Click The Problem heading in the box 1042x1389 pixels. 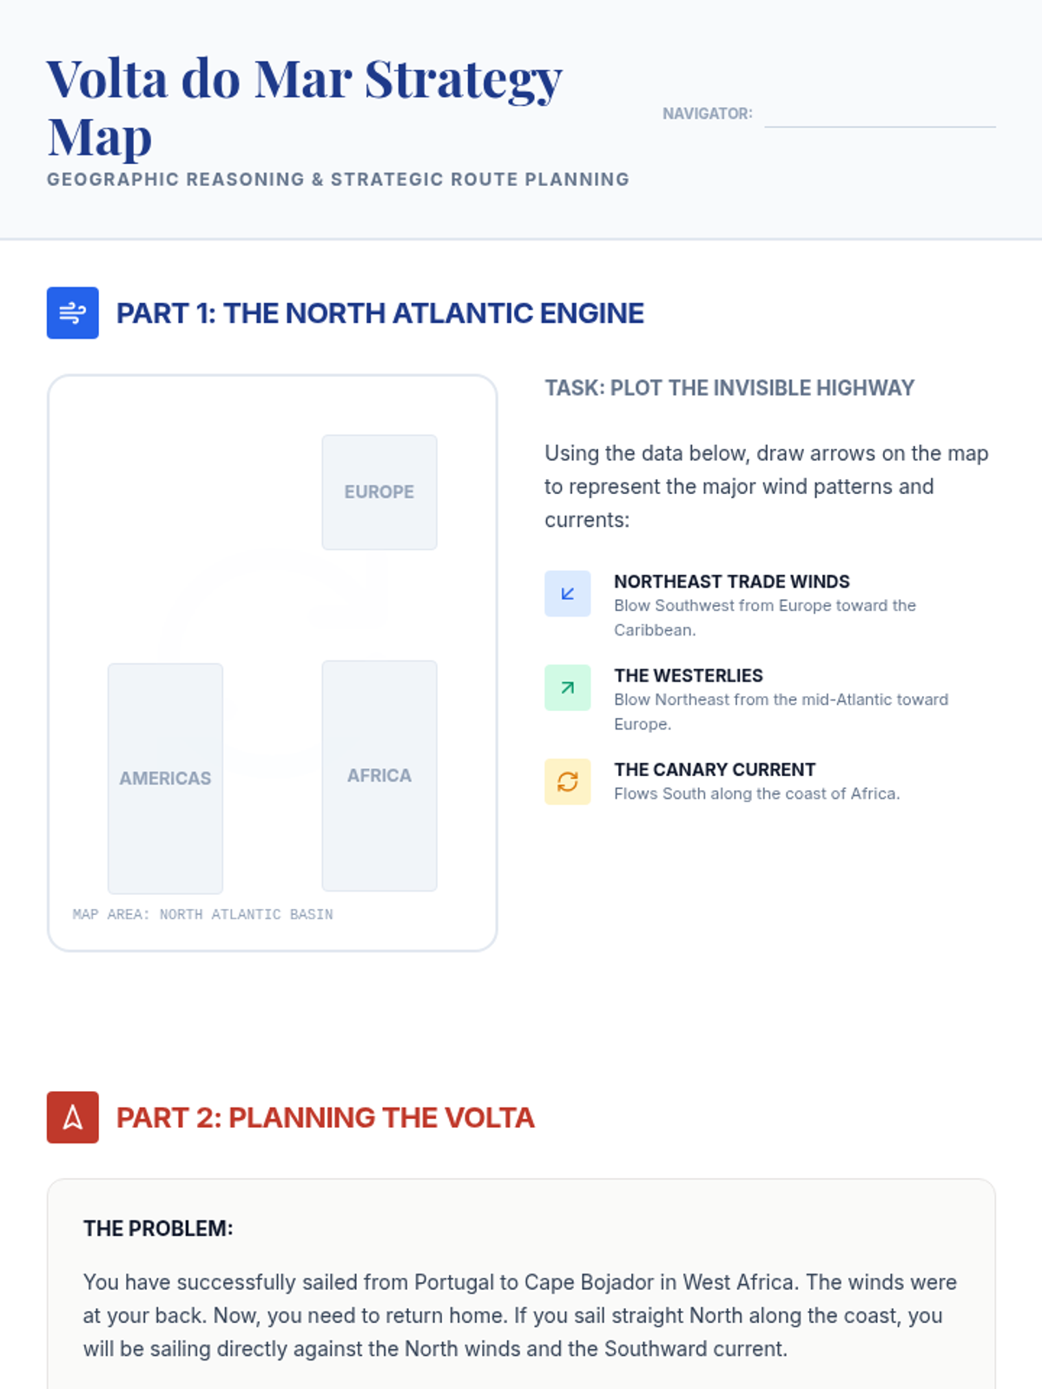click(x=158, y=1228)
